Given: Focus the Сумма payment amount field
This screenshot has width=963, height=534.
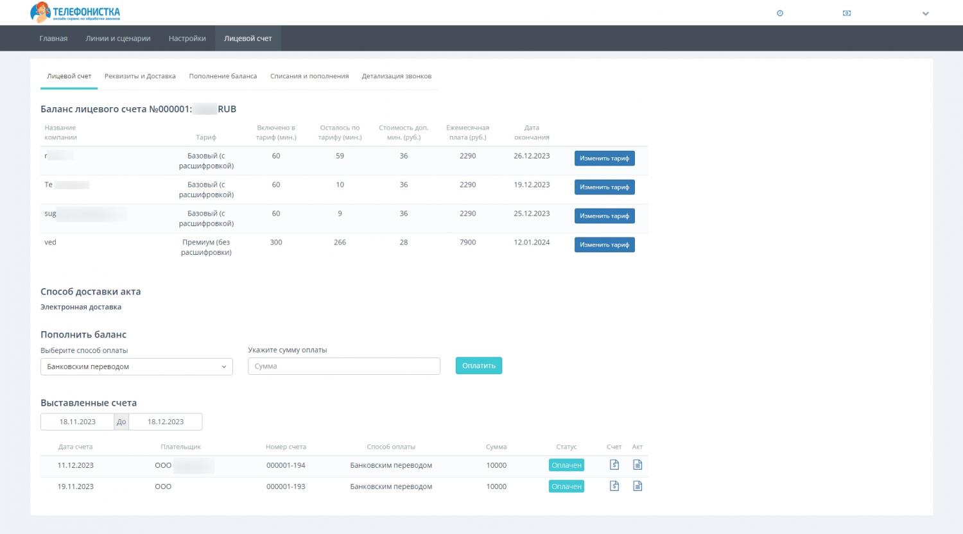Looking at the screenshot, I should (x=343, y=366).
